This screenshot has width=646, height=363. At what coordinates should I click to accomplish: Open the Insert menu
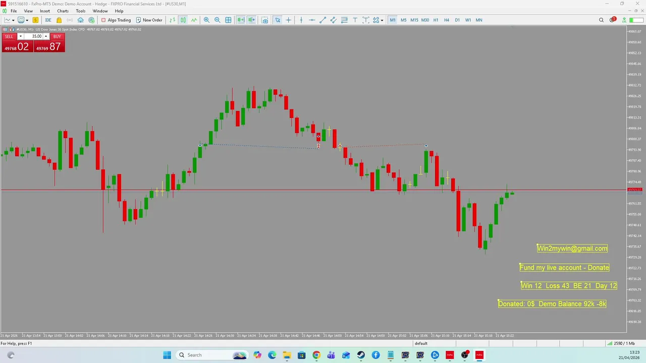point(45,11)
